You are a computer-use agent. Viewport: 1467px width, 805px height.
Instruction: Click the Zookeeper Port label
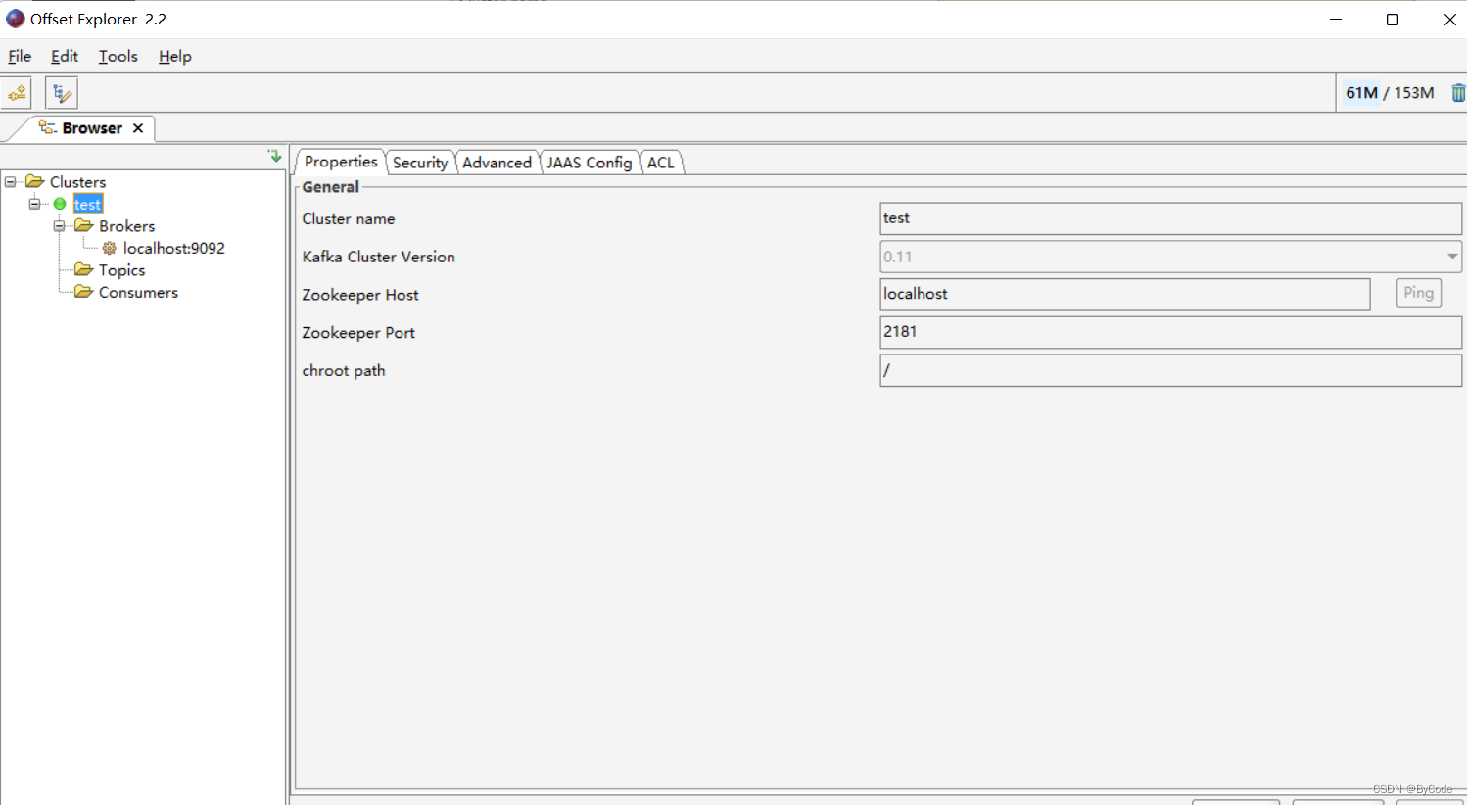(358, 333)
